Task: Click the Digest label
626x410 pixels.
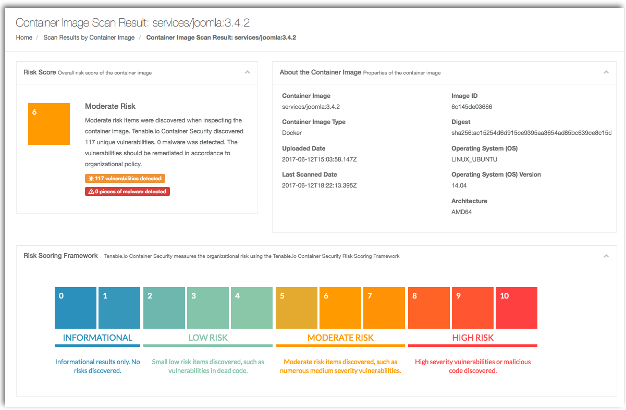Action: [461, 122]
